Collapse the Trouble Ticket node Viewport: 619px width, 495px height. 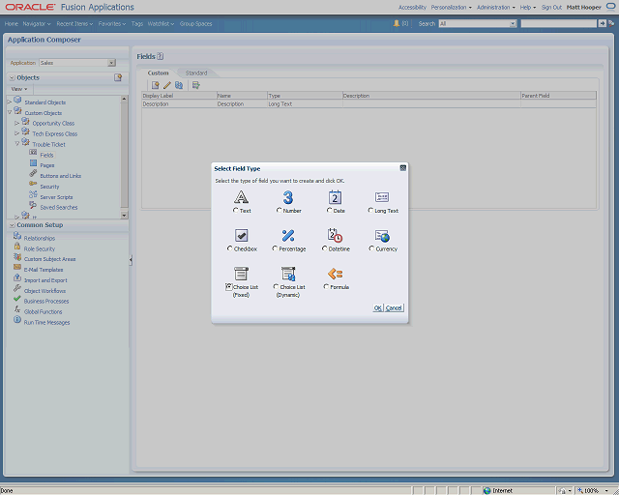[x=17, y=144]
